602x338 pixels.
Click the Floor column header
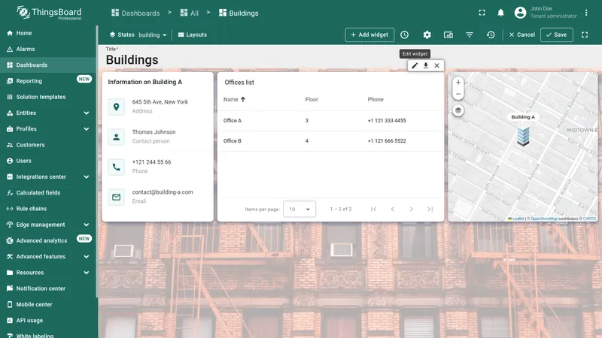click(x=312, y=100)
